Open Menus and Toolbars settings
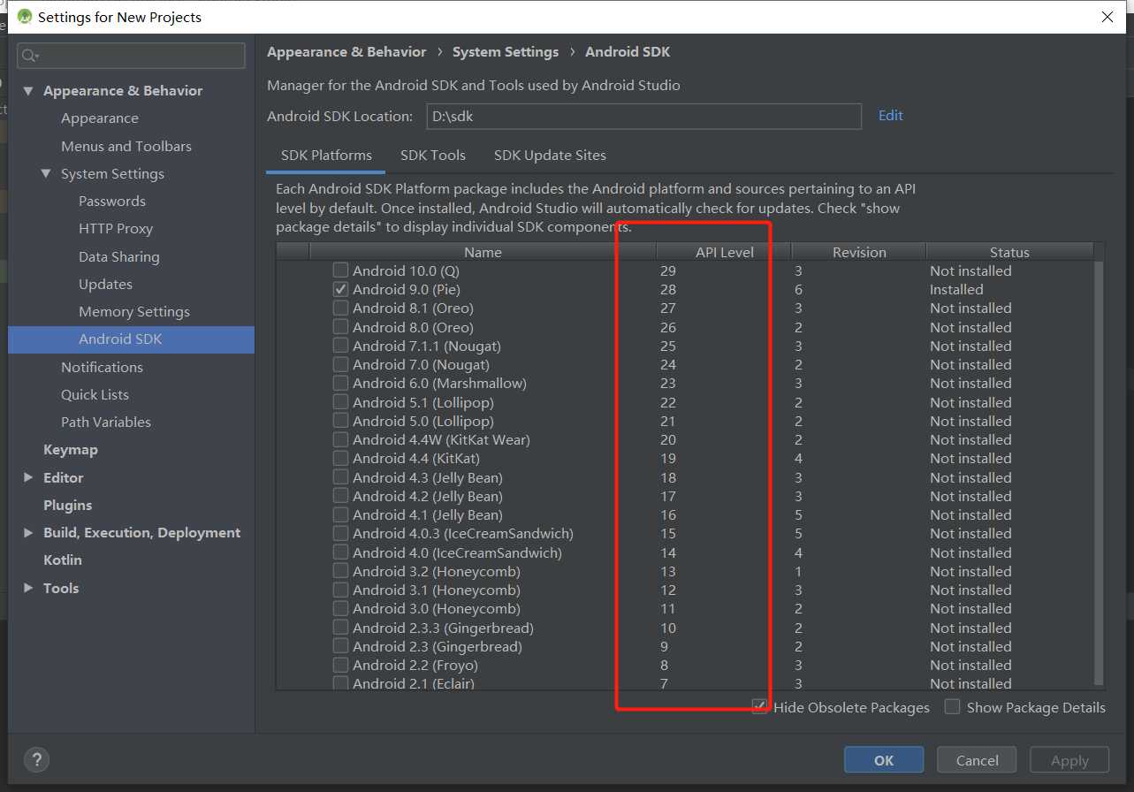 126,146
